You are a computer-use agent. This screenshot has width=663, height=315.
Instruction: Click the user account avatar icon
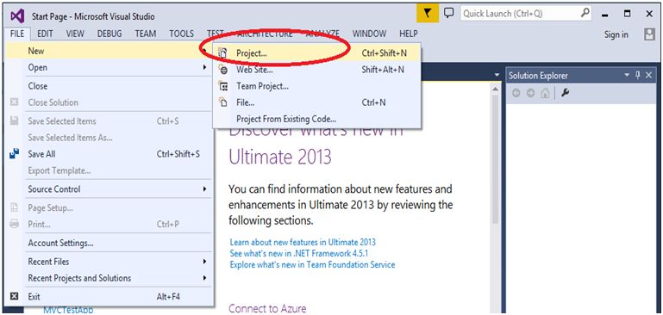point(649,34)
